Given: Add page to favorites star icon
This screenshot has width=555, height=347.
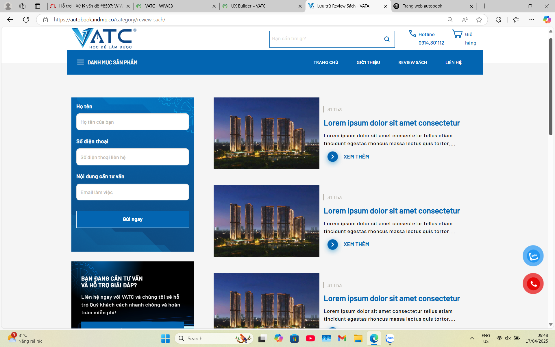Looking at the screenshot, I should click(x=479, y=20).
